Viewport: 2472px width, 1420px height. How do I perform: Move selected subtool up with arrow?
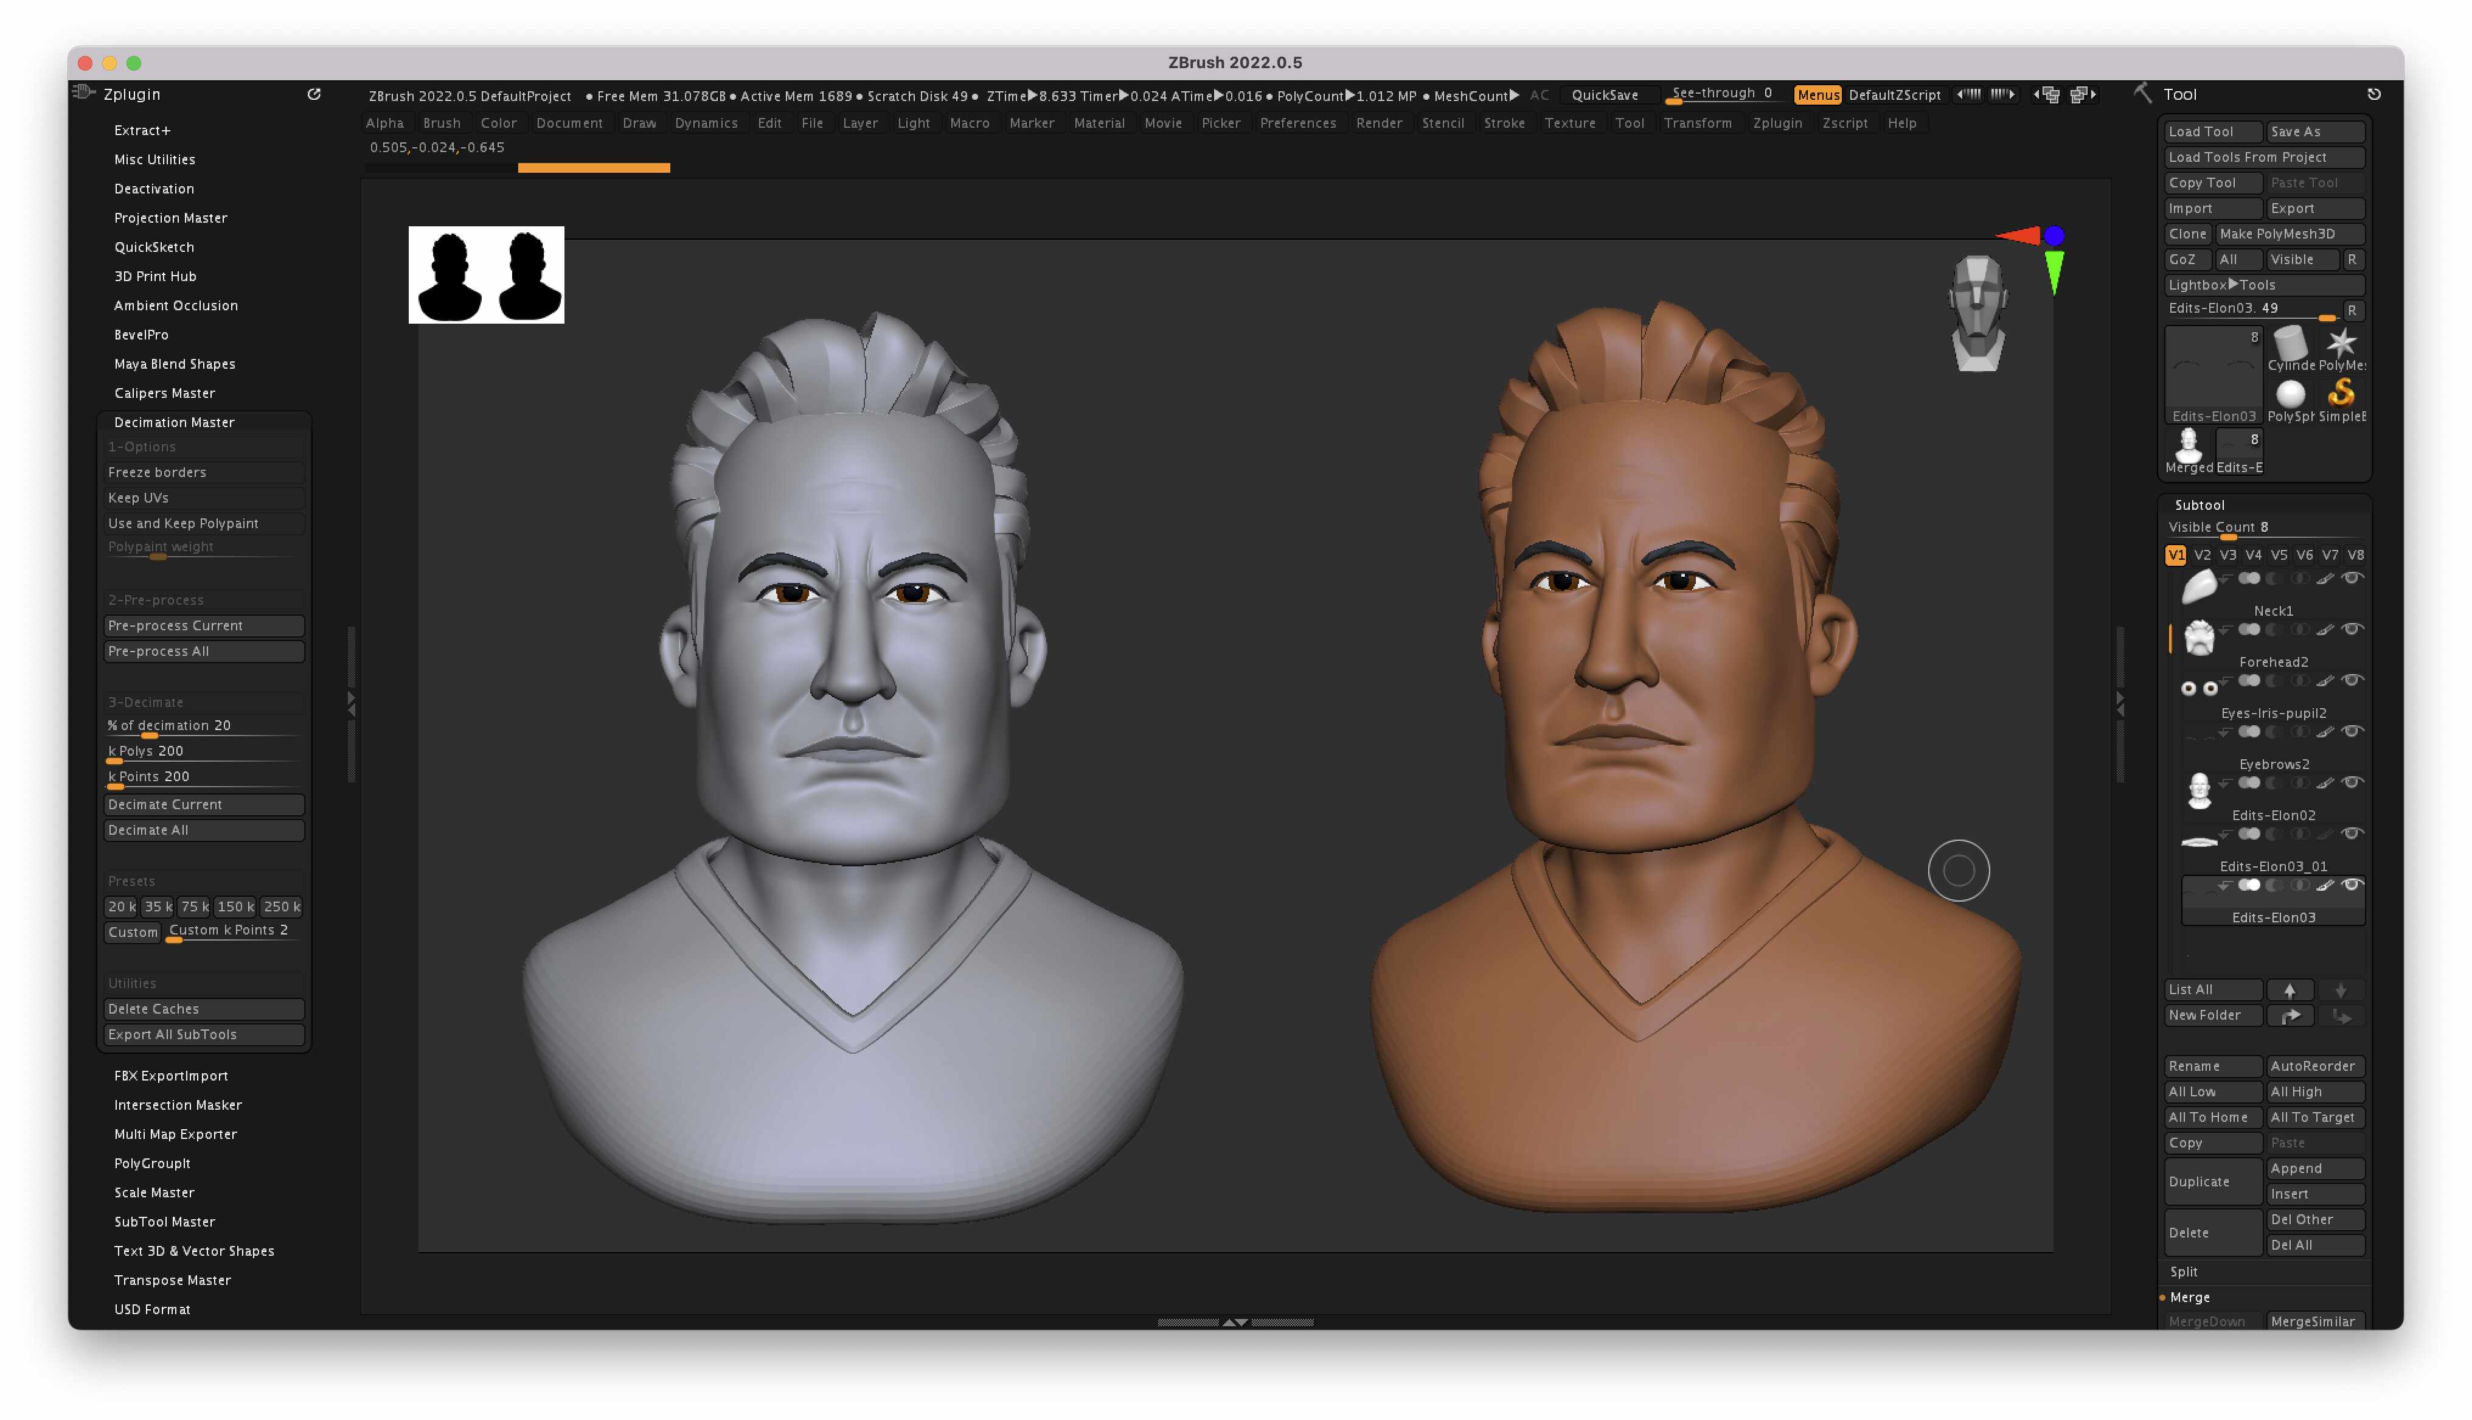[x=2290, y=990]
